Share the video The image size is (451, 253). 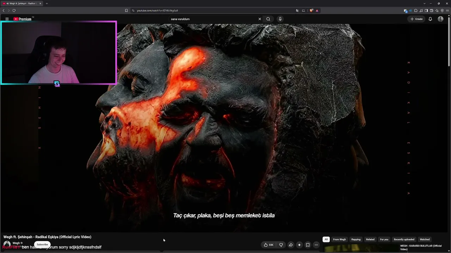coord(291,245)
